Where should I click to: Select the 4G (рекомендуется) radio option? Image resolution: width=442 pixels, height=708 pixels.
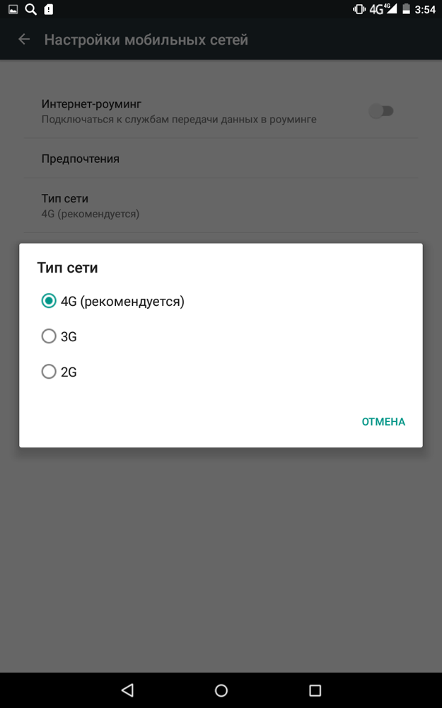tap(113, 301)
